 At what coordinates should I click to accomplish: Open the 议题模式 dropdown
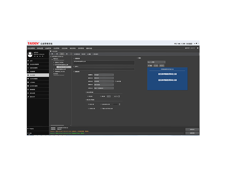[x=104, y=75]
